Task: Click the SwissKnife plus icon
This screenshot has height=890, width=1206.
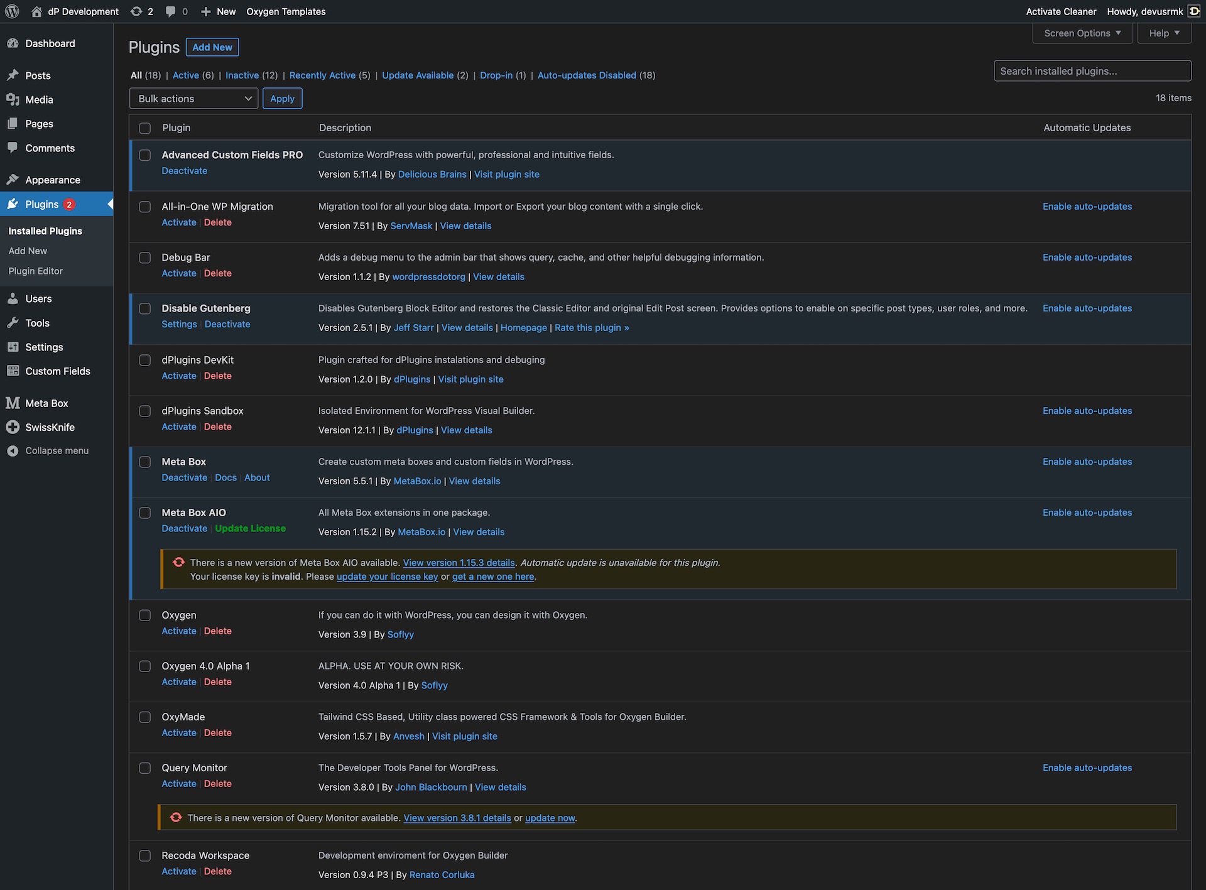Action: pos(13,427)
